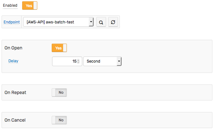Increase delay using the stepper up arrow
Viewport: 214px width, 130px height.
(x=78, y=60)
